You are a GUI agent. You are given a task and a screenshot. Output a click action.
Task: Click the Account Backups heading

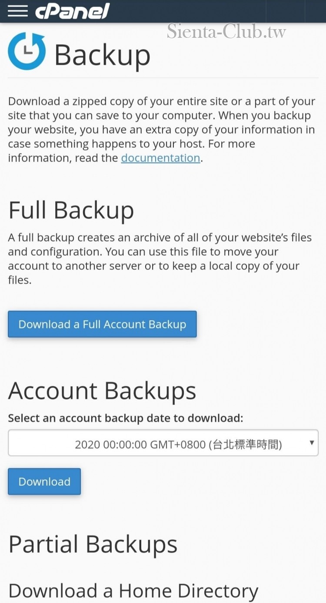102,391
